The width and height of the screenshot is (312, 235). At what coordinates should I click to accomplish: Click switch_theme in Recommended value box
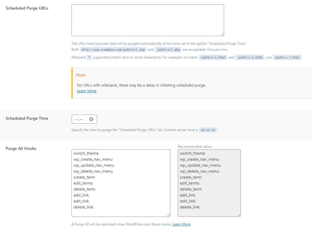(192, 153)
